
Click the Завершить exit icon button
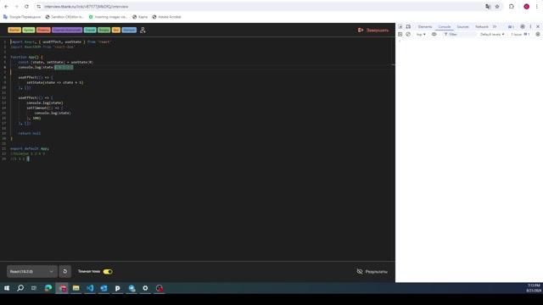coord(373,30)
